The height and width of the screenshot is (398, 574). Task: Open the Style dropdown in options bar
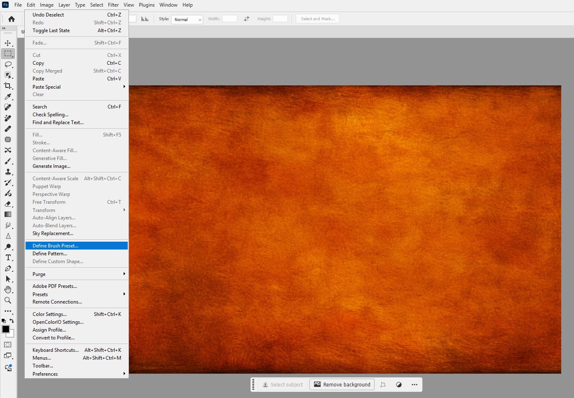[187, 19]
